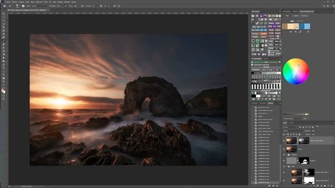Click the delete state icon in History panel
This screenshot has height=188, width=335.
point(277,186)
